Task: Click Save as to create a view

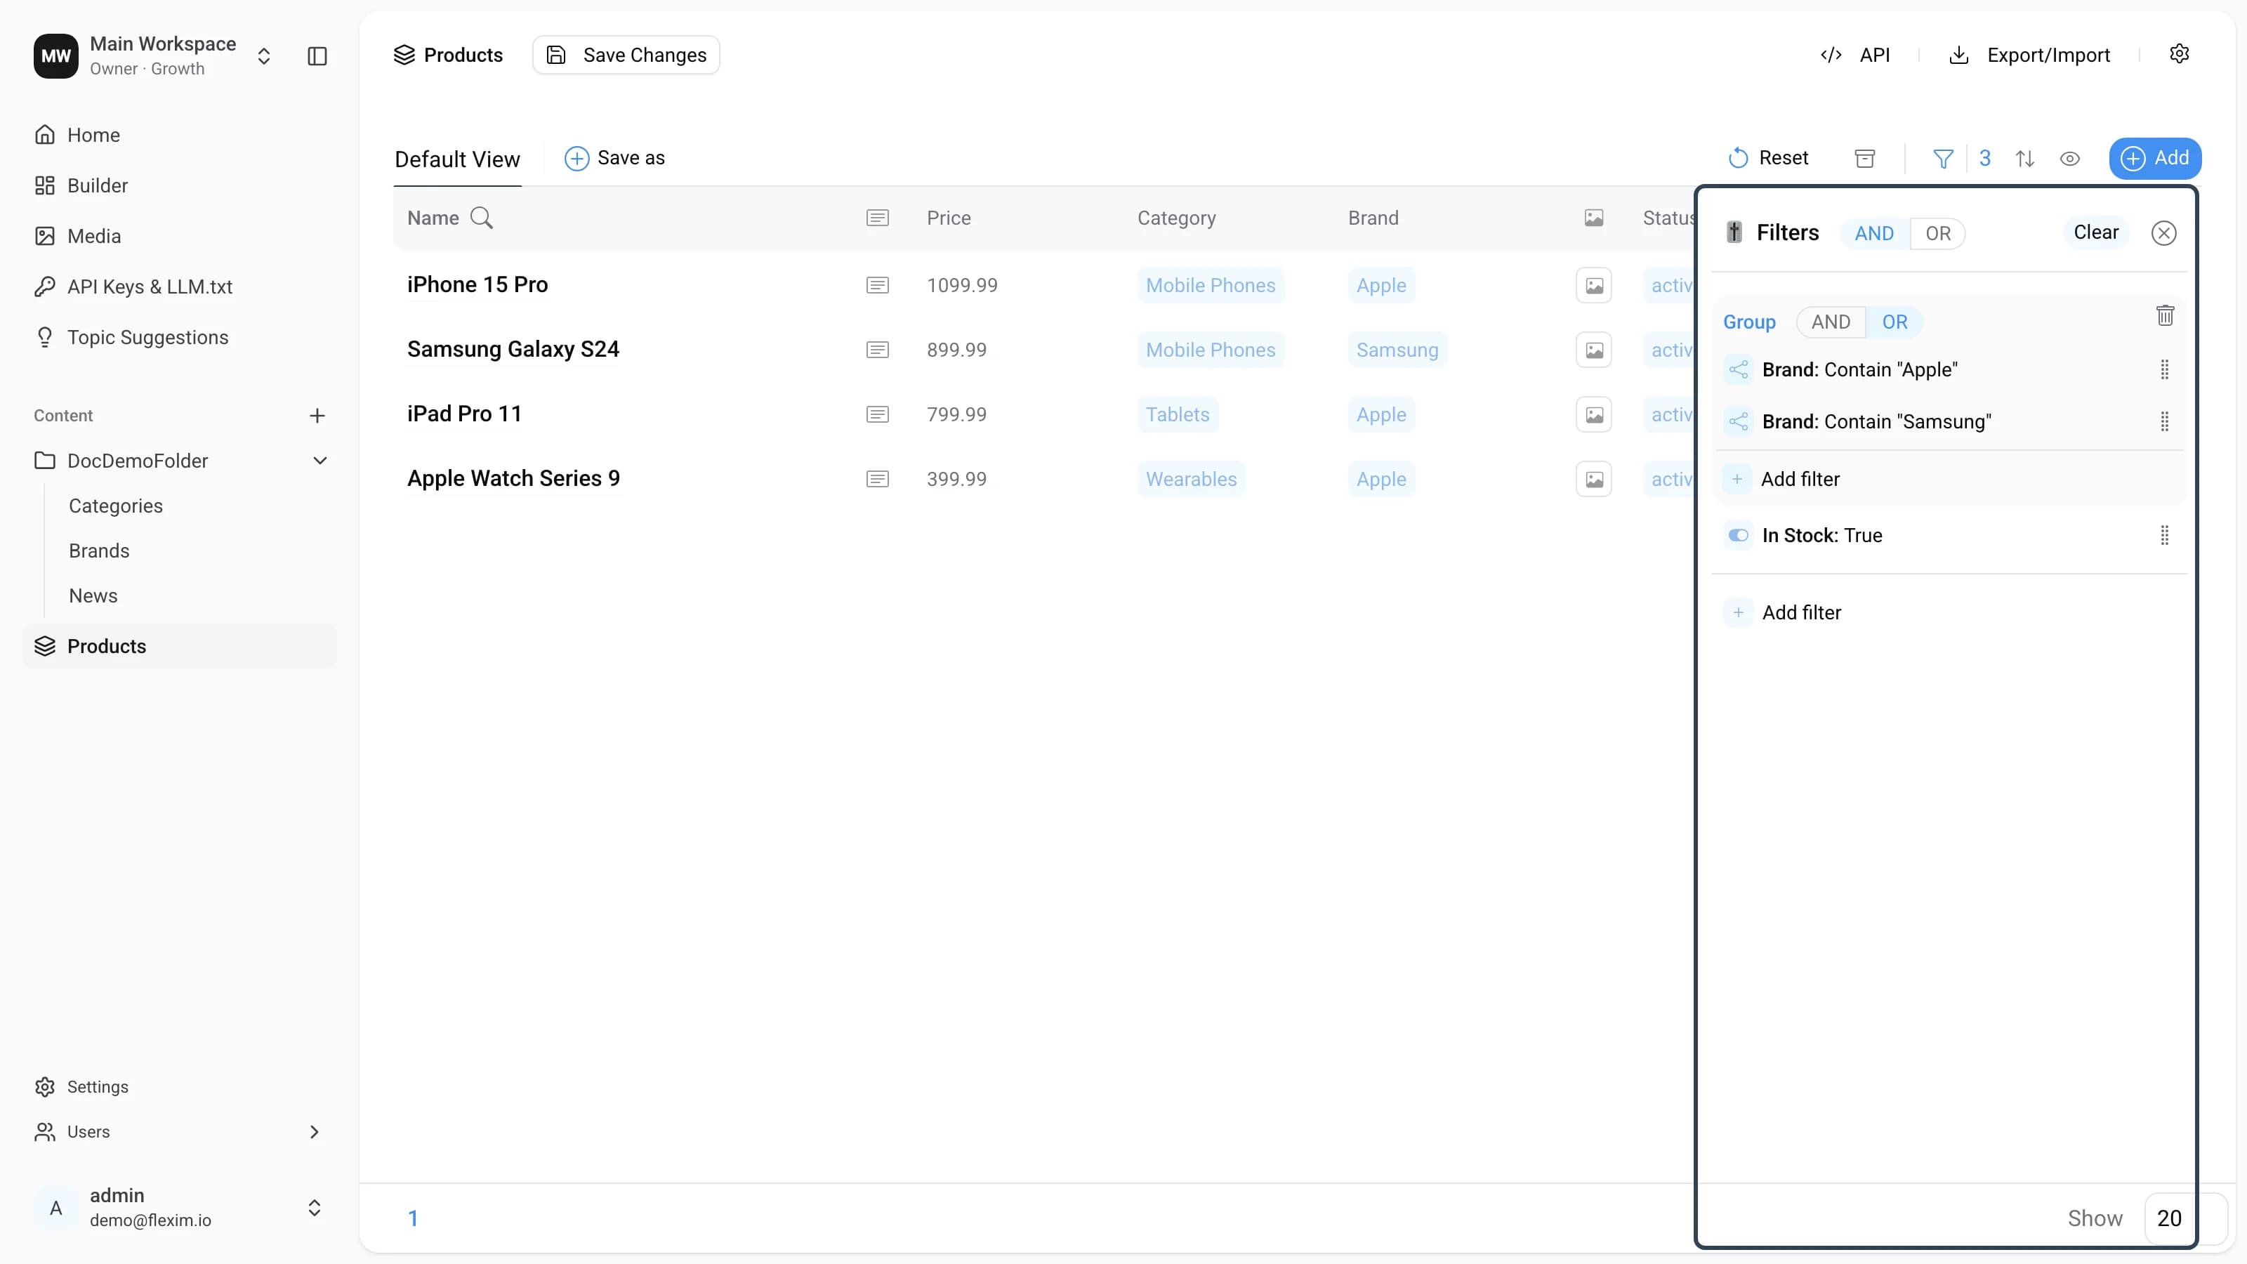Action: click(x=614, y=158)
